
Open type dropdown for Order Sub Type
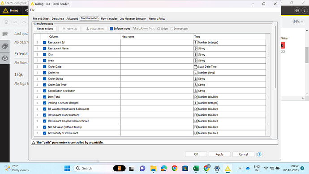[x=229, y=85]
